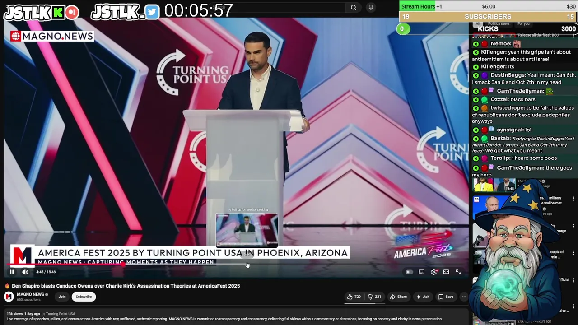Open the more actions three-dot menu
This screenshot has height=325, width=578.
[464, 297]
